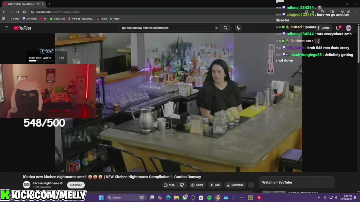Switch to Chrome on the taskbar

point(218,198)
